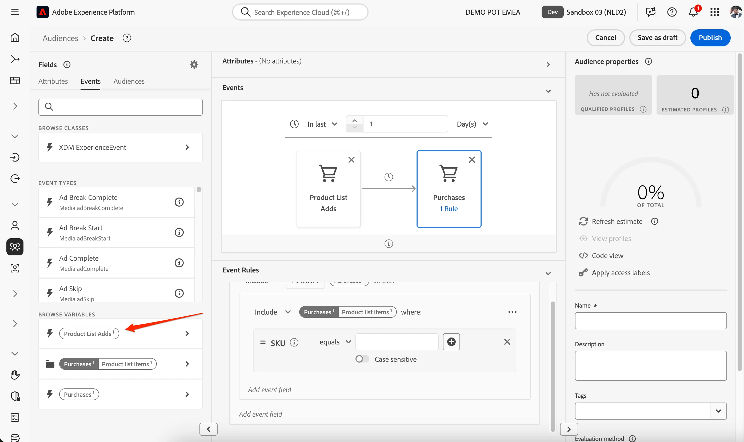The width and height of the screenshot is (744, 442).
Task: Open the help question mark in header
Action: click(672, 12)
